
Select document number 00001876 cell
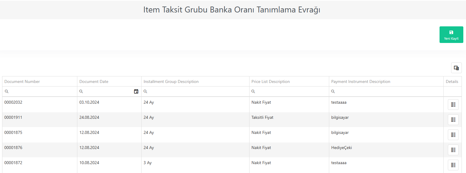(x=40, y=150)
